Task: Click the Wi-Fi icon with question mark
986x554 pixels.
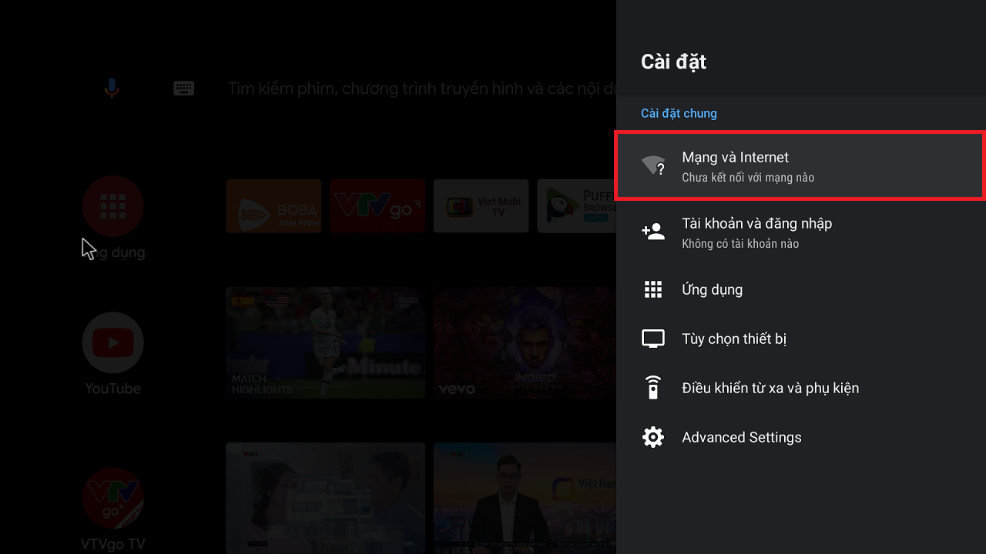Action: pyautogui.click(x=653, y=165)
